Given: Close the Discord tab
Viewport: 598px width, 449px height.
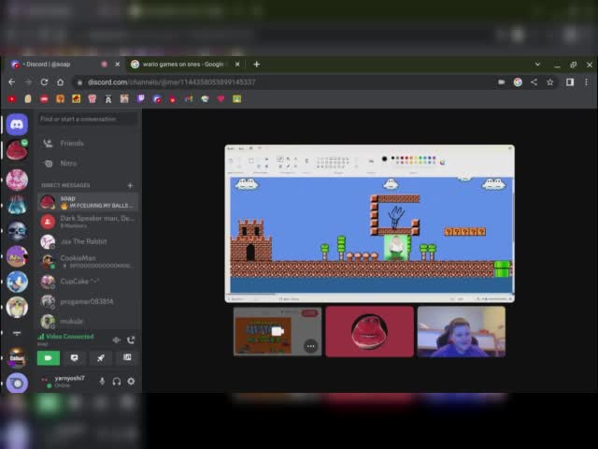Looking at the screenshot, I should point(118,65).
